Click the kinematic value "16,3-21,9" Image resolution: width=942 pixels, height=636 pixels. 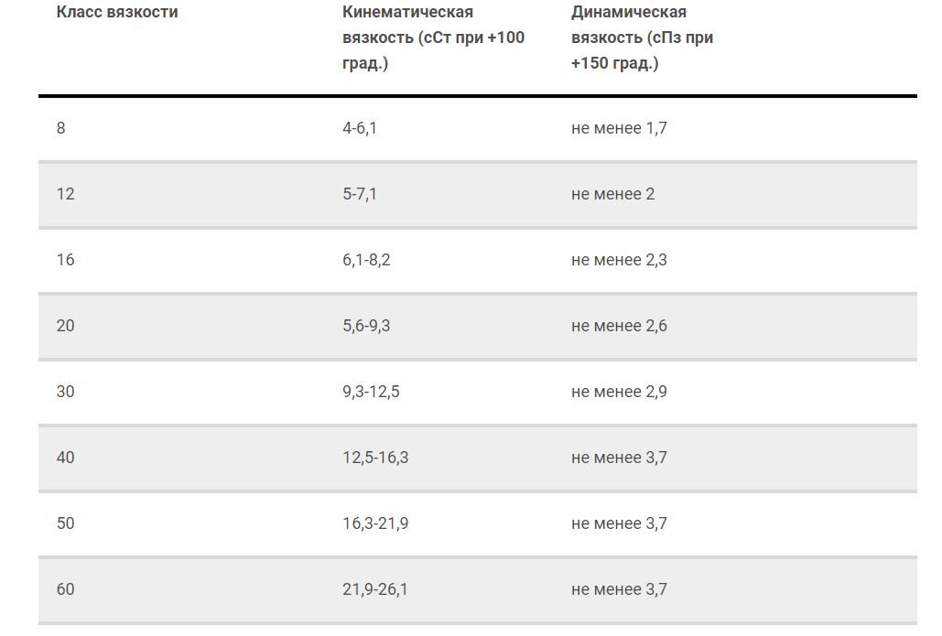pyautogui.click(x=375, y=523)
